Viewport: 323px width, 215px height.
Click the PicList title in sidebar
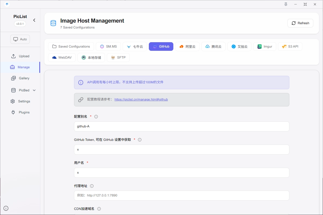[x=20, y=17]
